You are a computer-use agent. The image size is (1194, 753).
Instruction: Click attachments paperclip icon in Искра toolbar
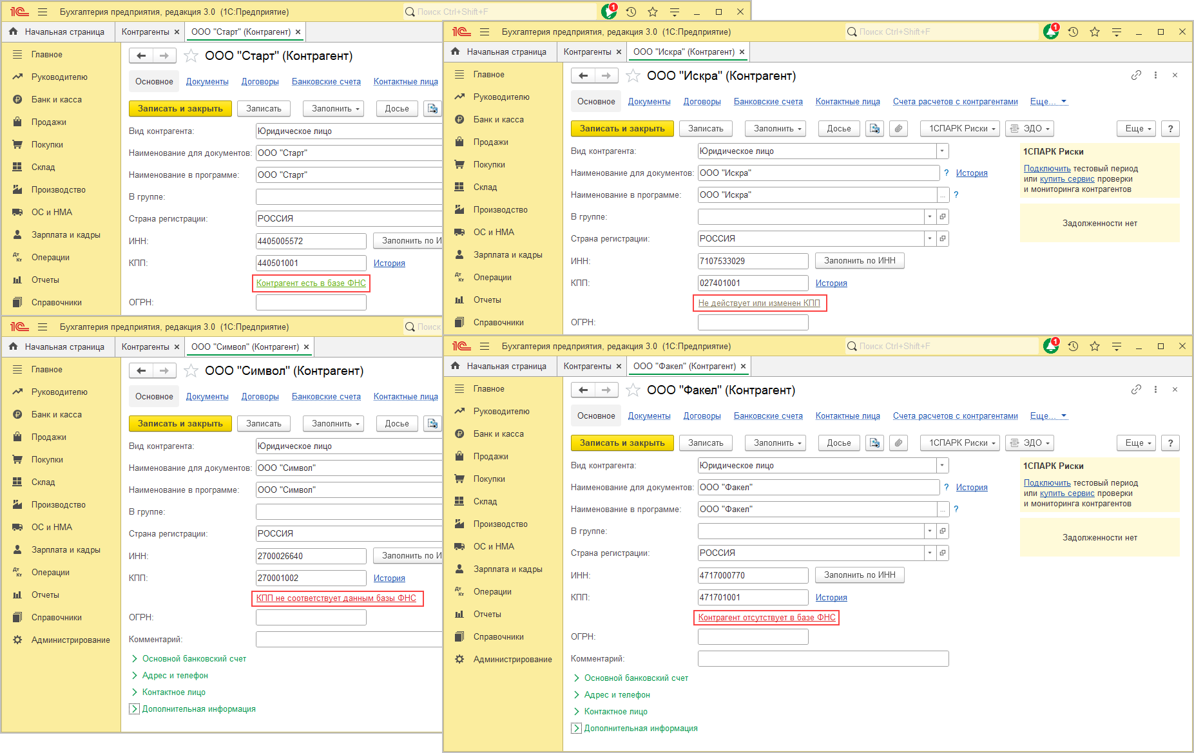pyautogui.click(x=898, y=129)
